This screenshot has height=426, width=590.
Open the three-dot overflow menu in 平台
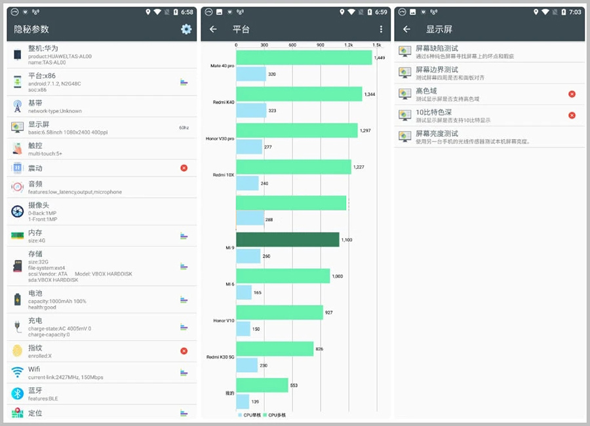pos(381,29)
